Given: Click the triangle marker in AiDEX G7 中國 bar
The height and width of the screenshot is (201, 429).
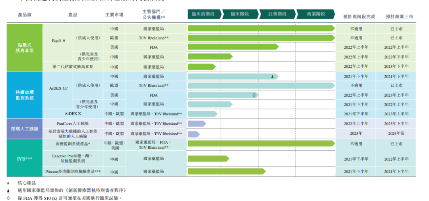Looking at the screenshot, I should (272, 77).
